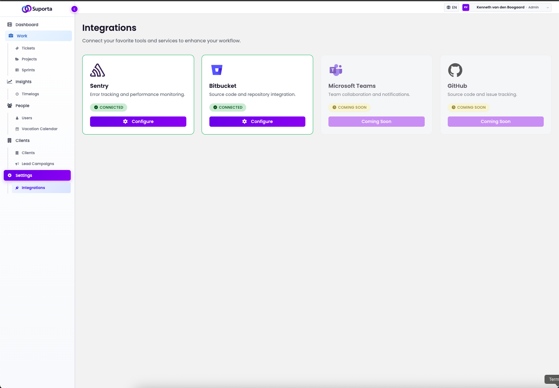Viewport: 559px width, 388px height.
Task: Expand the Work section in sidebar
Action: (38, 36)
